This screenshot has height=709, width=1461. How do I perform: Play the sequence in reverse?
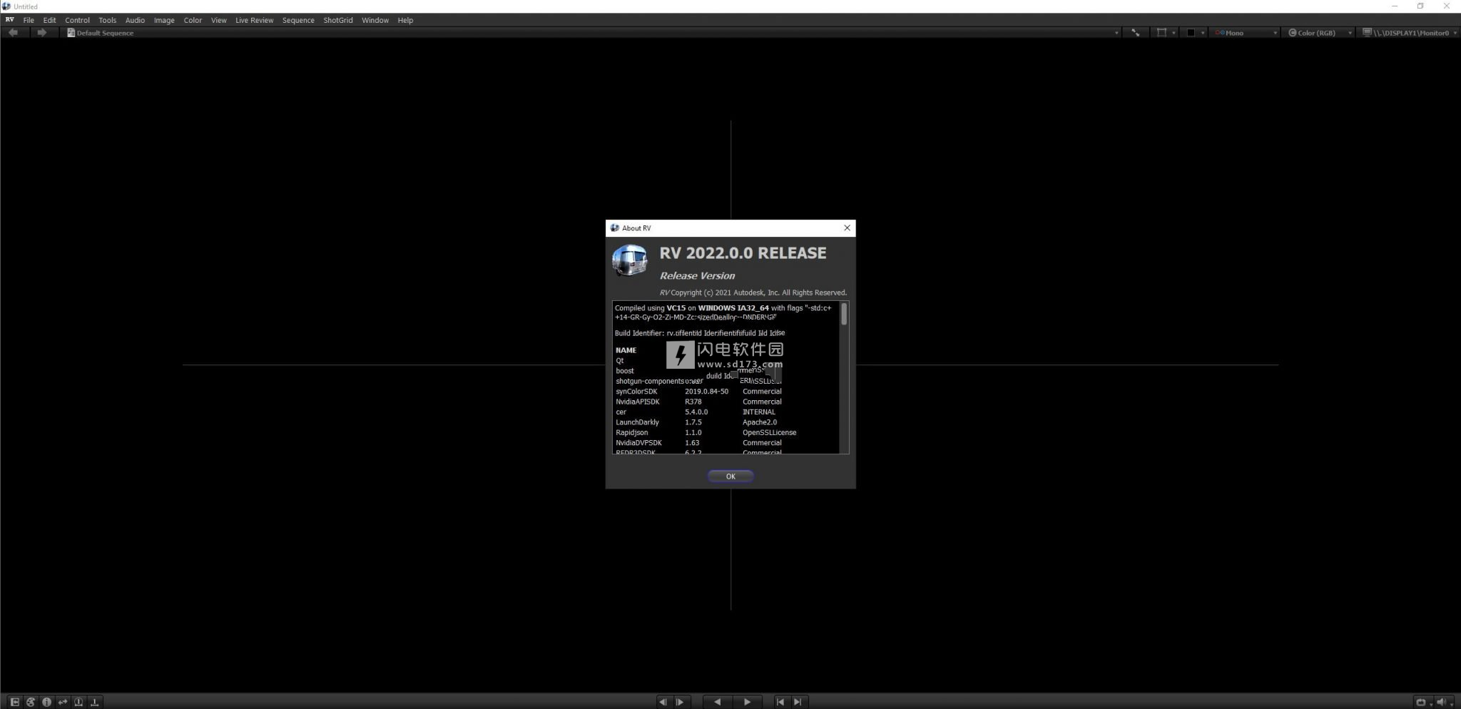tap(717, 702)
